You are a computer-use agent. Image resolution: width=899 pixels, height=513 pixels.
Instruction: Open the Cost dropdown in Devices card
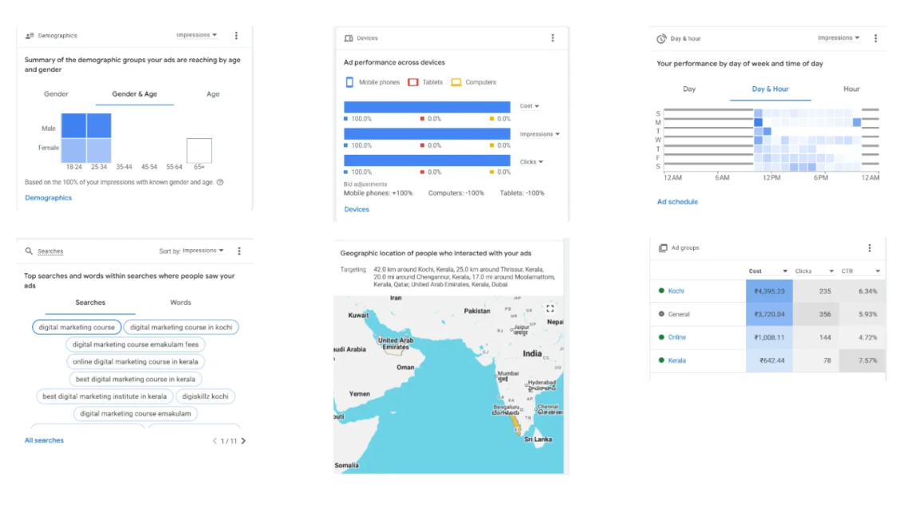tap(530, 106)
